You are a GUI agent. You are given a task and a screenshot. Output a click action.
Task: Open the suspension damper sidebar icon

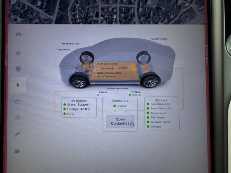pos(17,134)
